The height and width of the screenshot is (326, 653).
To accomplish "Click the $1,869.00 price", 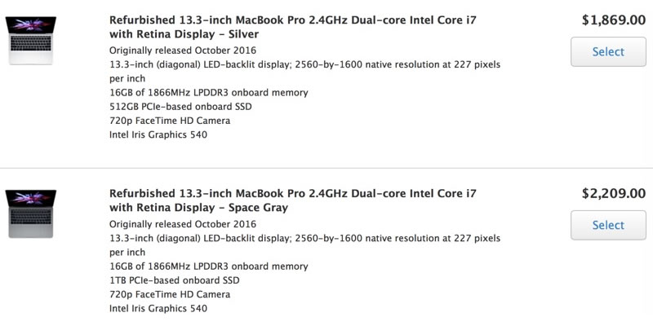I will 613,20.
